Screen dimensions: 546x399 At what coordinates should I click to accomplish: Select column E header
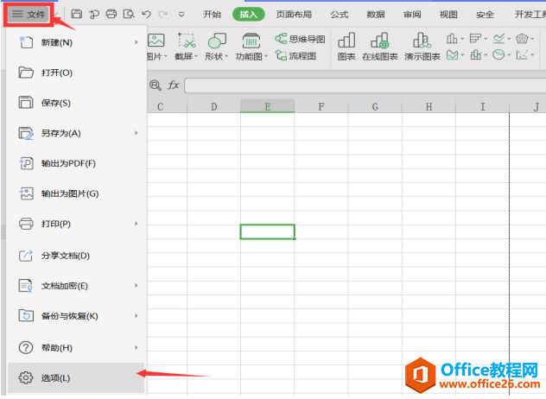[268, 106]
